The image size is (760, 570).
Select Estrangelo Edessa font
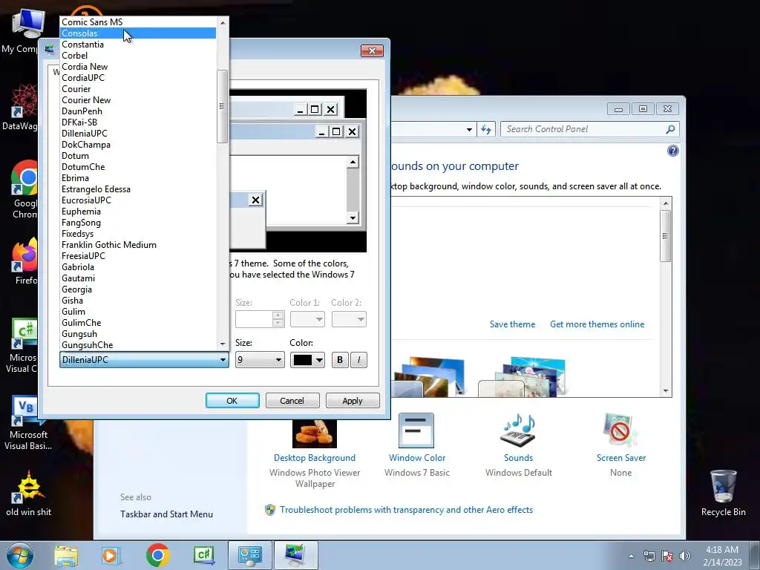[x=137, y=189]
